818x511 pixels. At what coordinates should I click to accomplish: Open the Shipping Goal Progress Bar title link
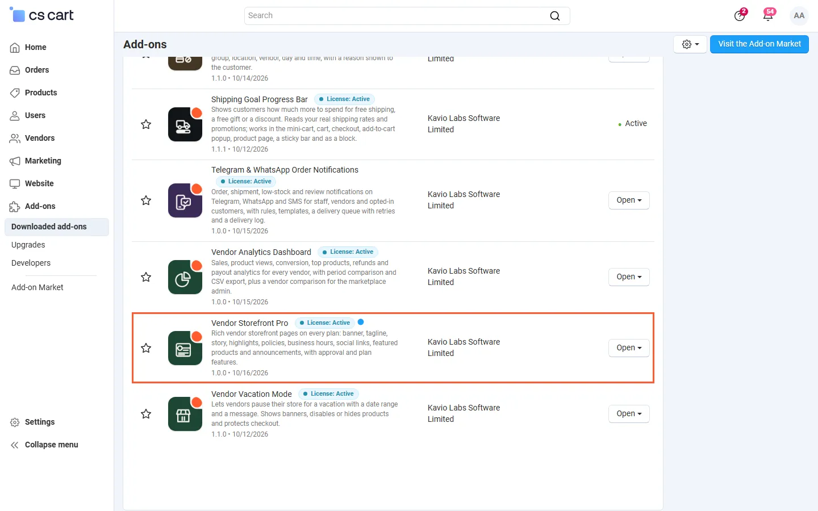260,99
